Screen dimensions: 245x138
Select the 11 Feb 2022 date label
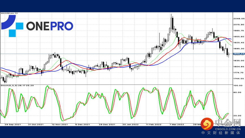click(154, 125)
